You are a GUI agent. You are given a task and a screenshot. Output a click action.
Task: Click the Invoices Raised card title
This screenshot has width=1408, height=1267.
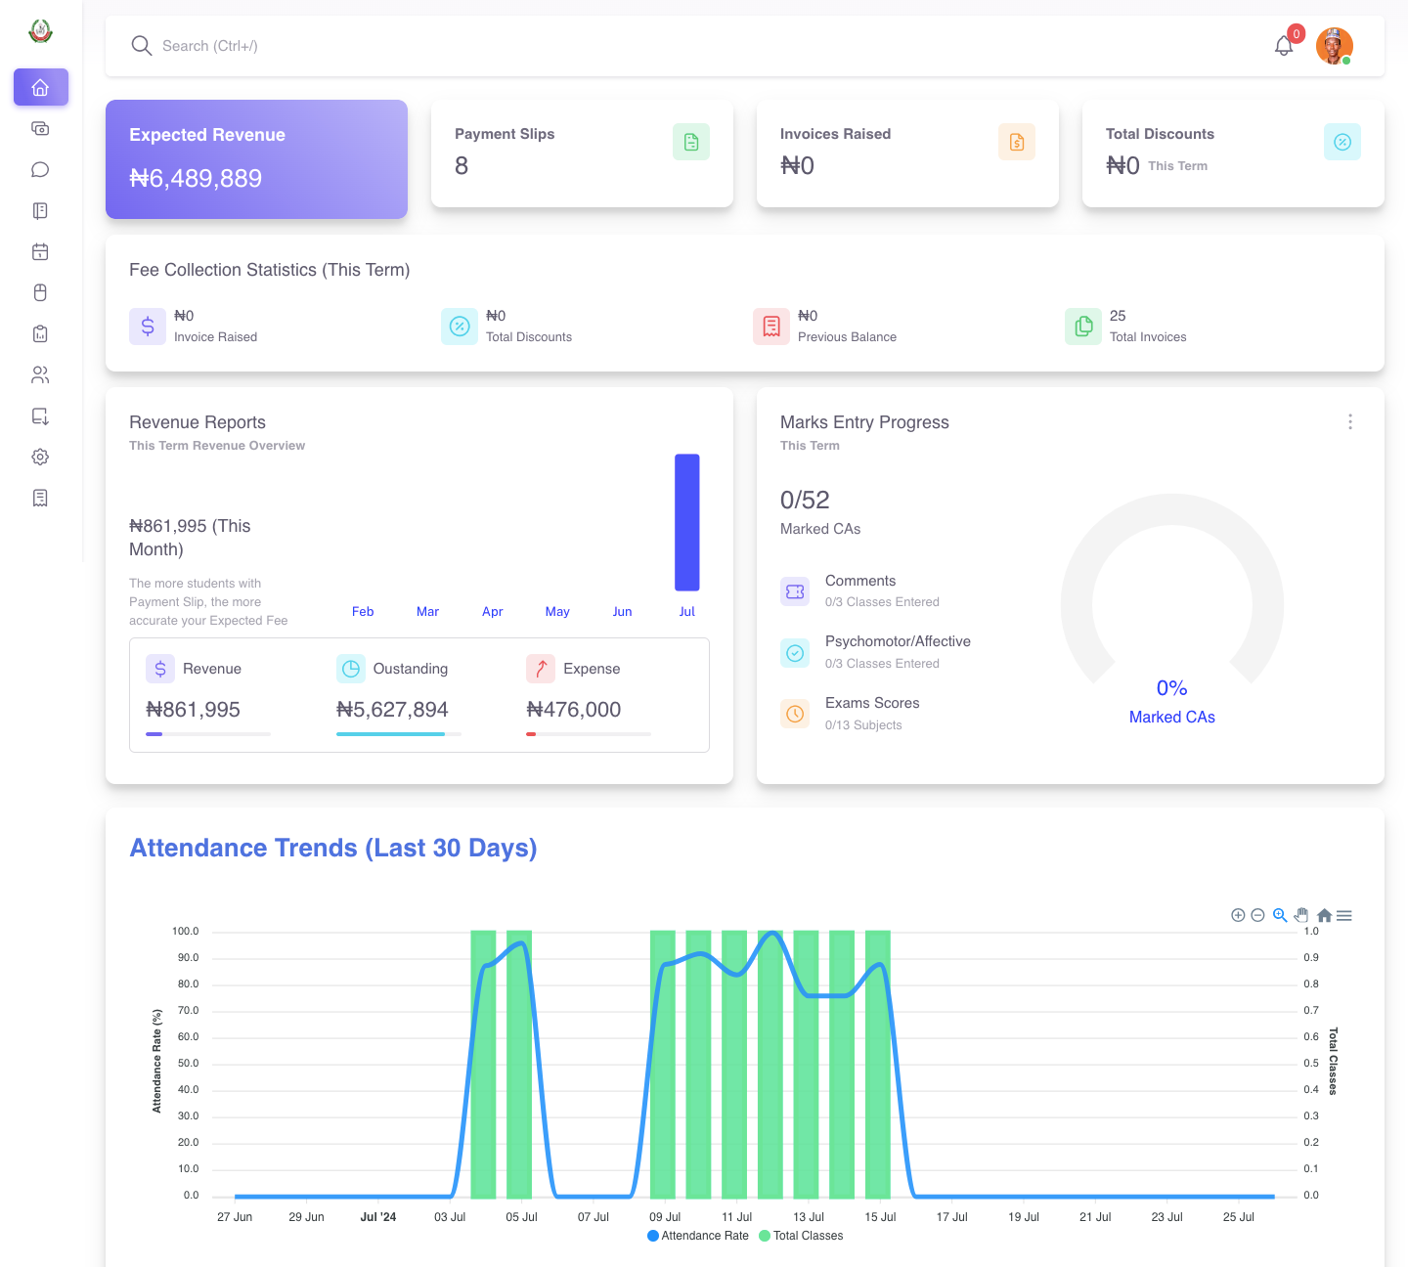click(835, 134)
